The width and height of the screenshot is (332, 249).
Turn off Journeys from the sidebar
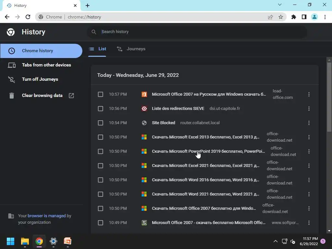click(41, 79)
